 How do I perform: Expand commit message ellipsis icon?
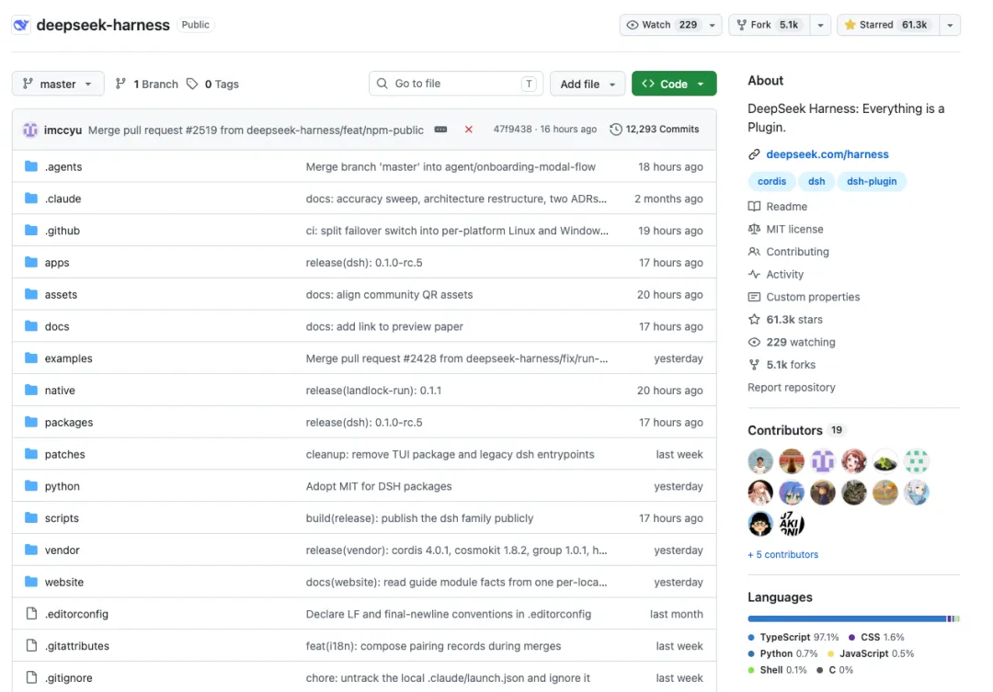tap(440, 130)
